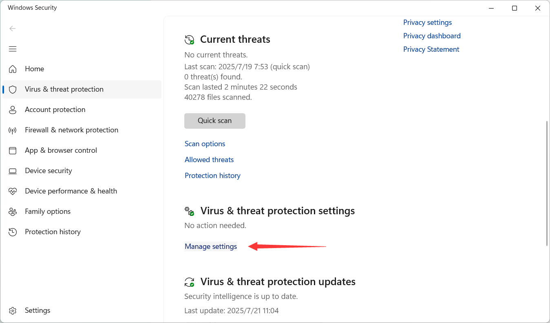Open Allowed threats link
The width and height of the screenshot is (550, 323).
point(209,160)
